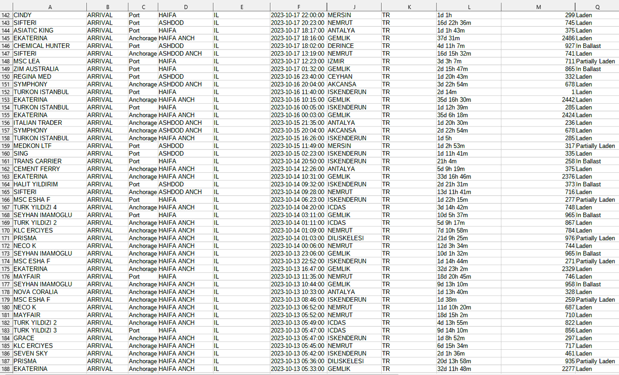This screenshot has height=375, width=619.
Task: Select the 2023-10-13 05:33:00 timestamp cell
Action: click(x=298, y=369)
